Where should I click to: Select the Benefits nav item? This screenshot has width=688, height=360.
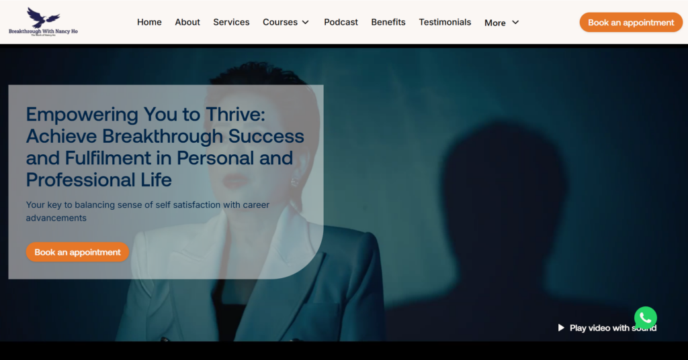[x=388, y=22]
